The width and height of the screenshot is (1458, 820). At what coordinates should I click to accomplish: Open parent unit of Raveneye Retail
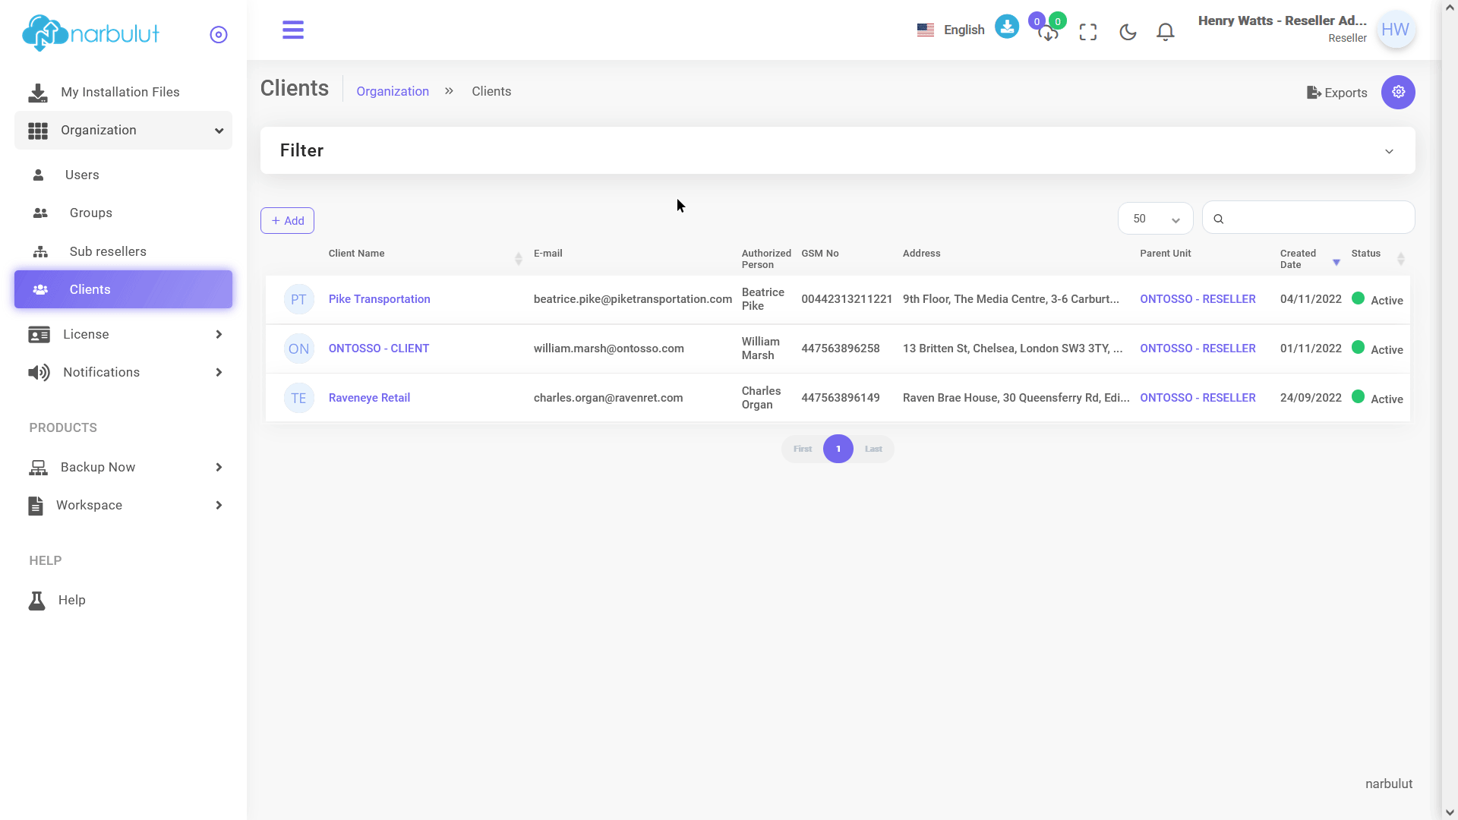click(1198, 398)
